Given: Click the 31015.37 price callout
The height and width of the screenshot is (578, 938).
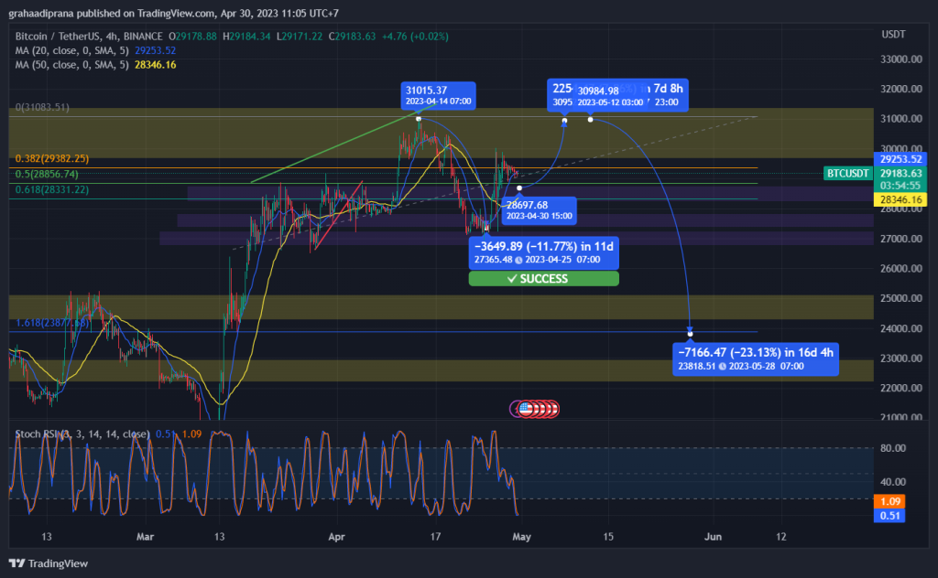Looking at the screenshot, I should [439, 95].
